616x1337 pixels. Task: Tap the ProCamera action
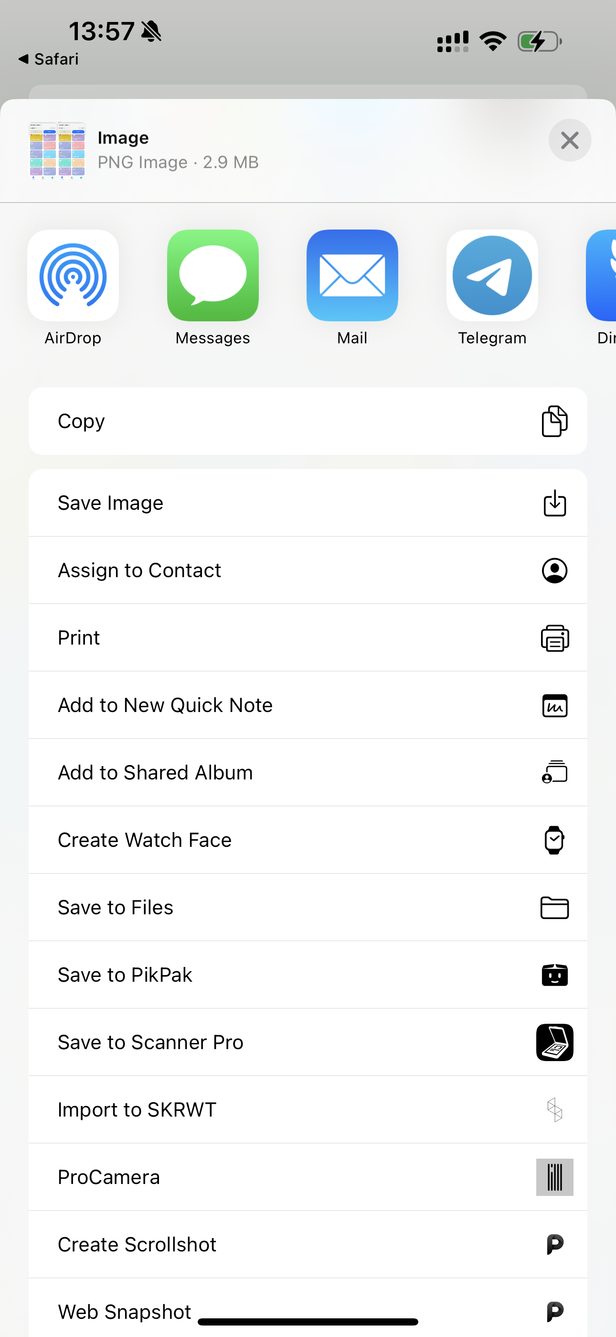[308, 1177]
